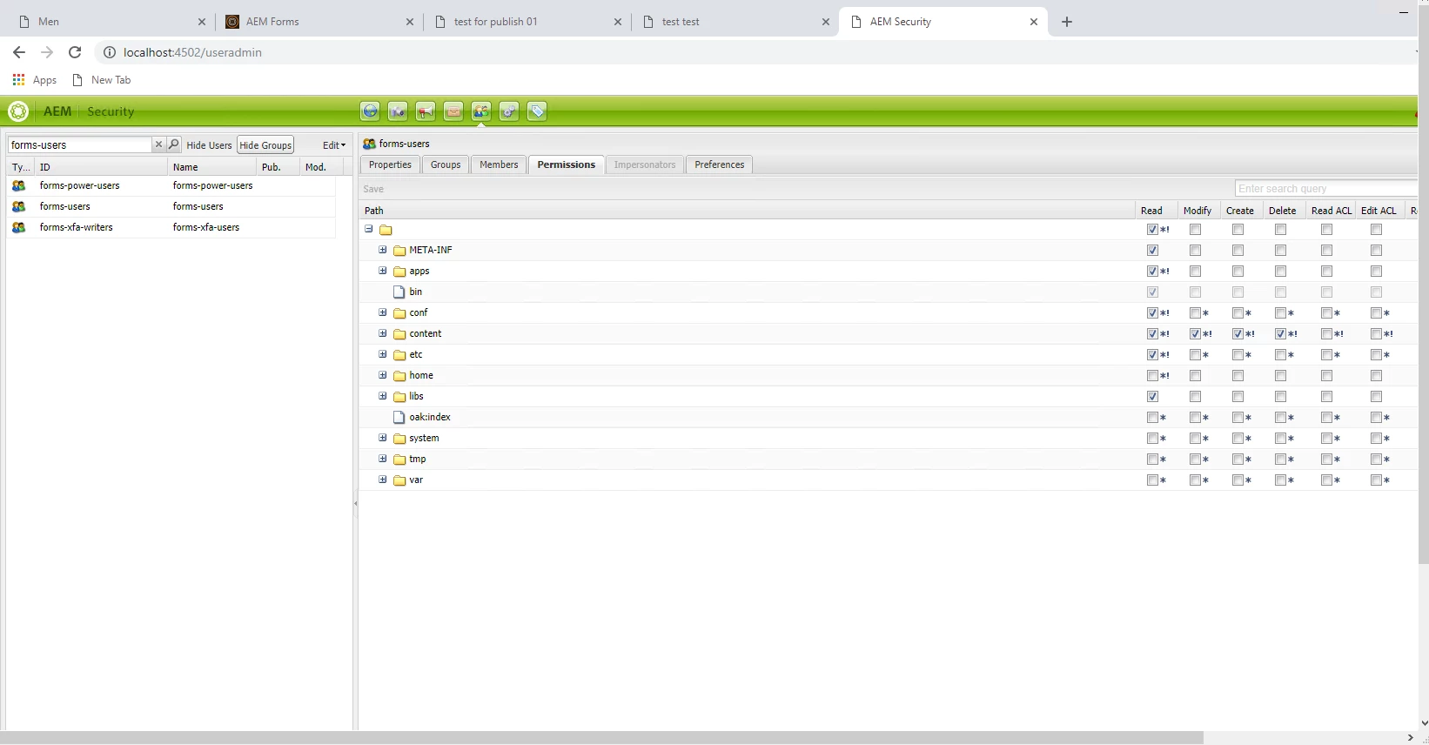Expand the apps folder node
Image resolution: width=1429 pixels, height=745 pixels.
point(382,271)
